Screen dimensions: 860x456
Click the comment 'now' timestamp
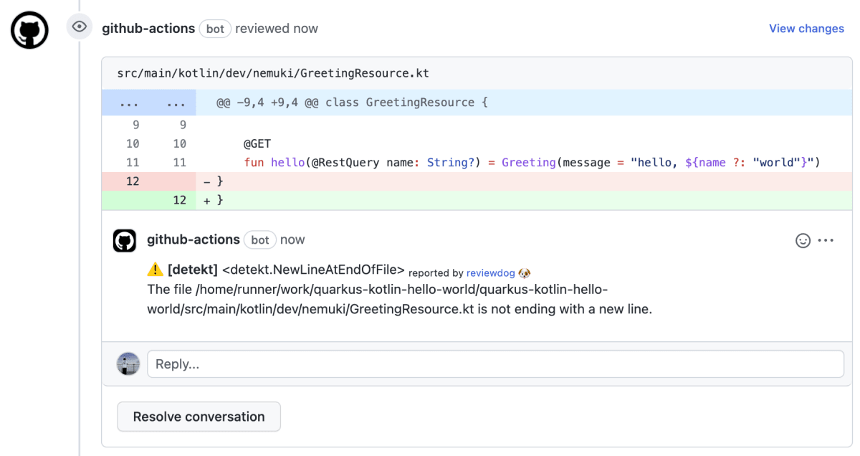[292, 239]
